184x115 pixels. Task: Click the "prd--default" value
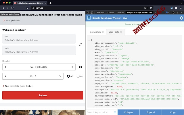pos(127,43)
